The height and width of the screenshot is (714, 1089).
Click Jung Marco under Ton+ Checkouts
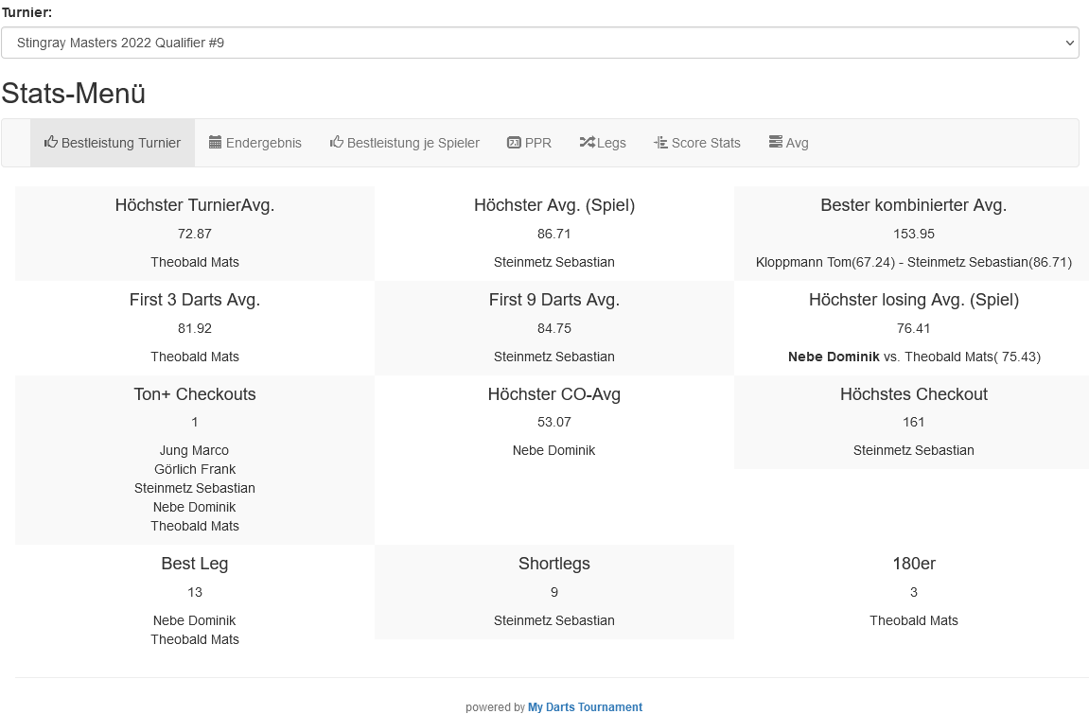pos(195,450)
